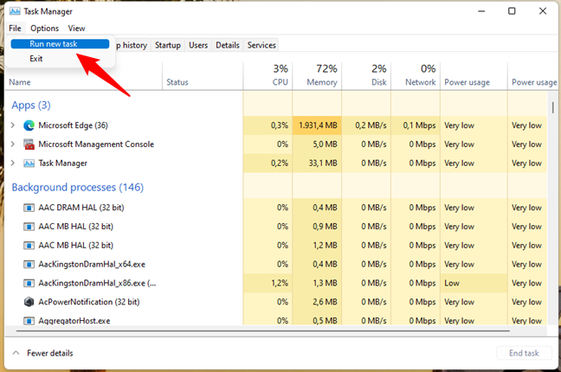Open the Options menu
This screenshot has height=372, width=561.
click(x=44, y=29)
